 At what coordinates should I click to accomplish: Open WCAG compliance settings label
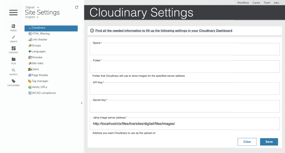[44, 93]
